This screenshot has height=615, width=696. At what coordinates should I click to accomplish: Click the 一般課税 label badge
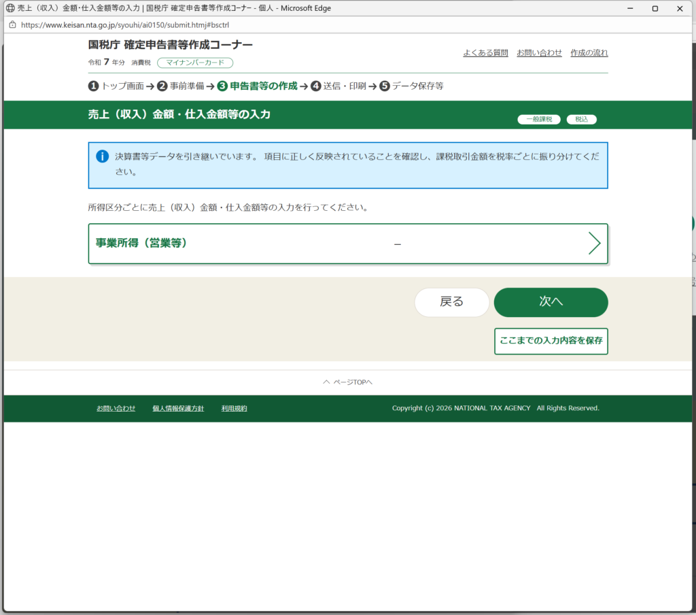tap(539, 119)
